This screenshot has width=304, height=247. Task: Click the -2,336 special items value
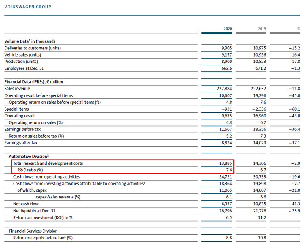pos(259,109)
